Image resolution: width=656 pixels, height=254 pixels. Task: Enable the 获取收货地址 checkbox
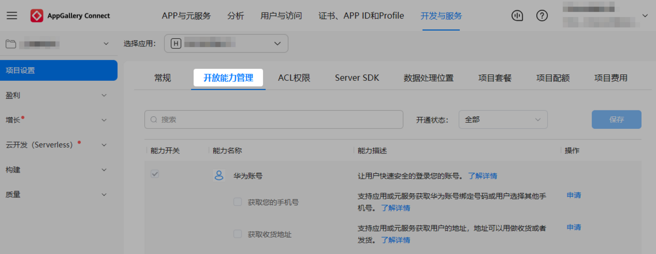click(238, 234)
